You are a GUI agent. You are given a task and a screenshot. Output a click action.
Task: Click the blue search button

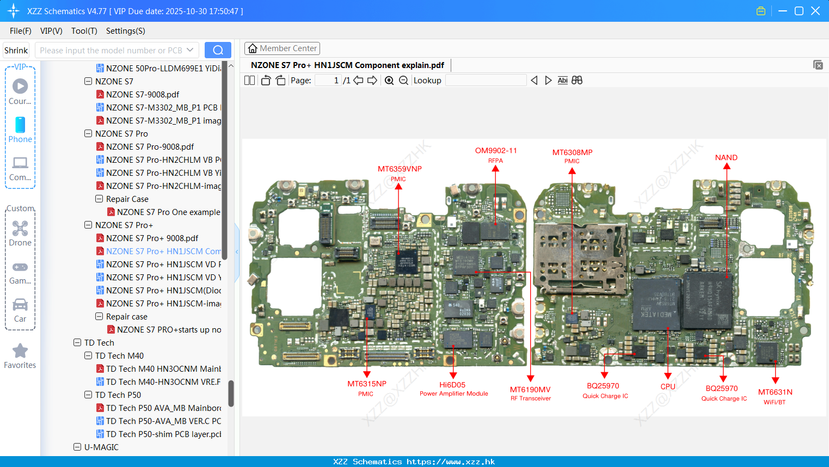click(218, 50)
